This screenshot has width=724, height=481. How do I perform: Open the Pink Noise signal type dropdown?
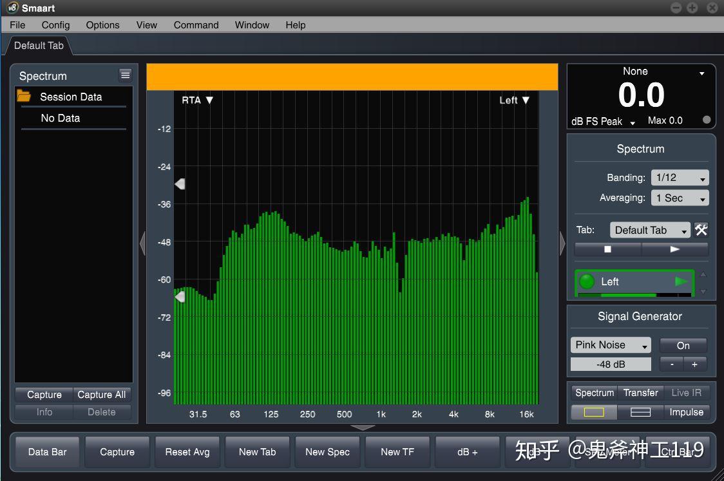point(611,345)
